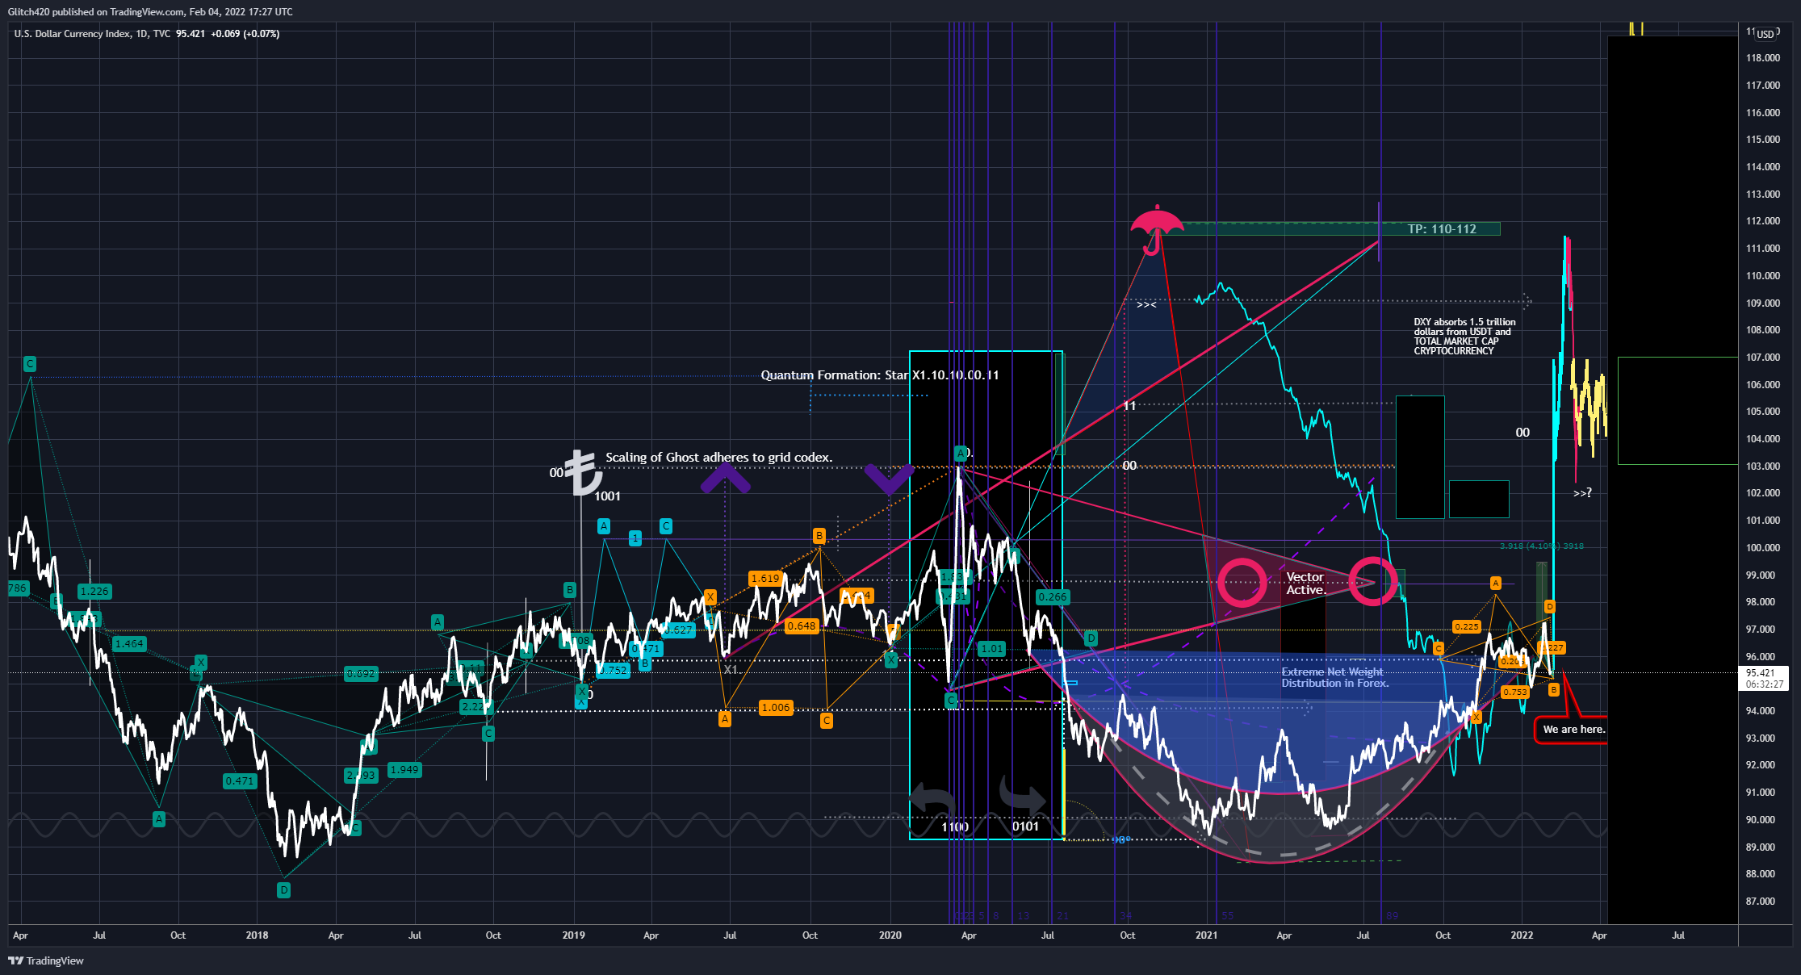Select the pink circle right of Vector Active
The width and height of the screenshot is (1801, 975).
point(1373,581)
